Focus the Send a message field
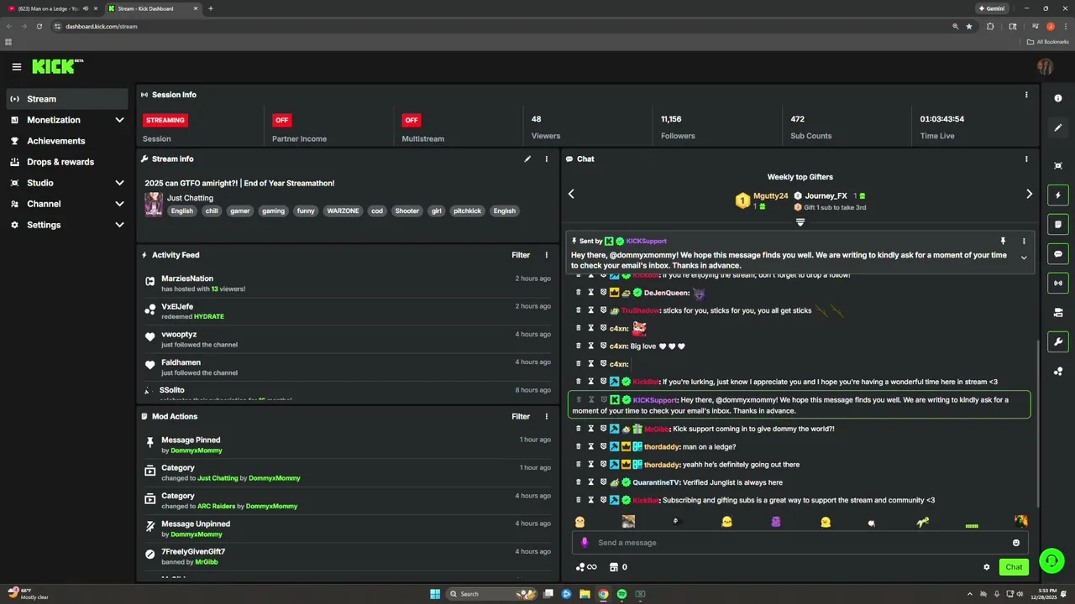The width and height of the screenshot is (1075, 604). point(800,543)
